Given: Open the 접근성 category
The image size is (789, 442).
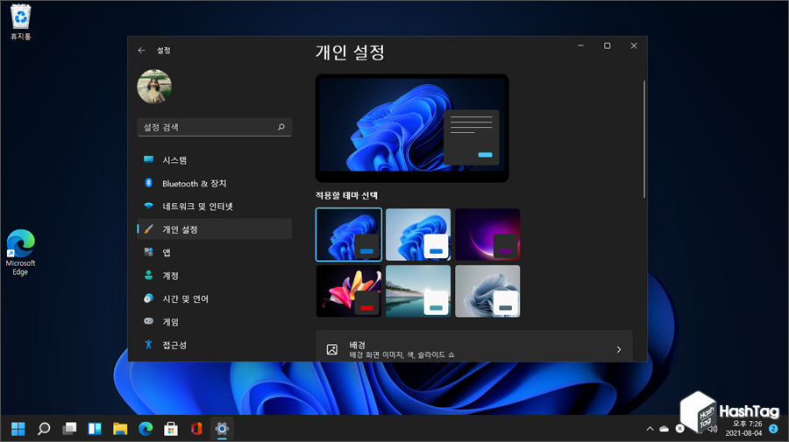Looking at the screenshot, I should [x=215, y=345].
